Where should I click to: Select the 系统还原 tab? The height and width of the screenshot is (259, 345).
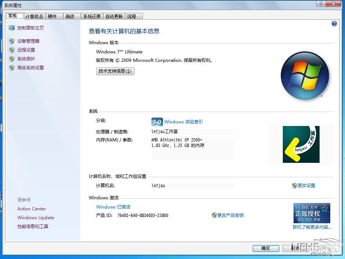[92, 16]
